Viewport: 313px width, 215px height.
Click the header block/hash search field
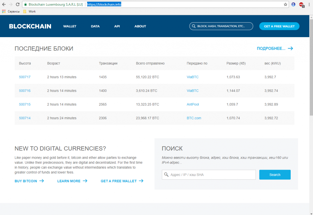click(x=221, y=26)
